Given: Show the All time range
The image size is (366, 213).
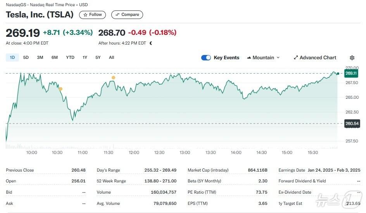Looking at the screenshot, I should (x=112, y=58).
